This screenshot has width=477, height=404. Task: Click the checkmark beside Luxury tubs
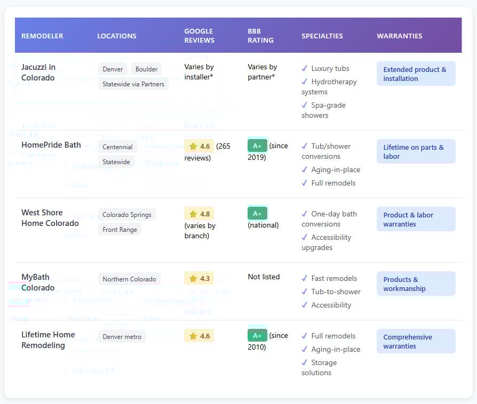click(x=305, y=68)
